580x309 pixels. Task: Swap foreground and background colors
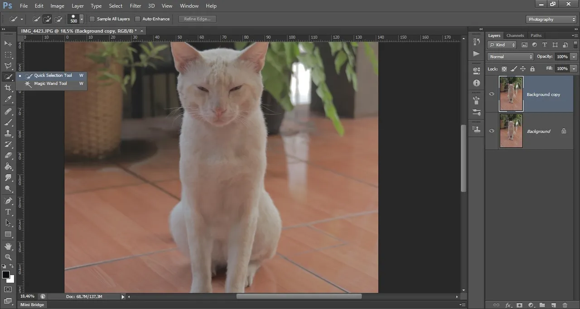tap(12, 266)
